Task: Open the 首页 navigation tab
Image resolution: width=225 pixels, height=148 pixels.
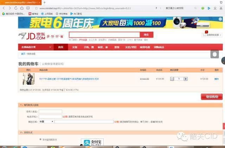Action: 60,47
